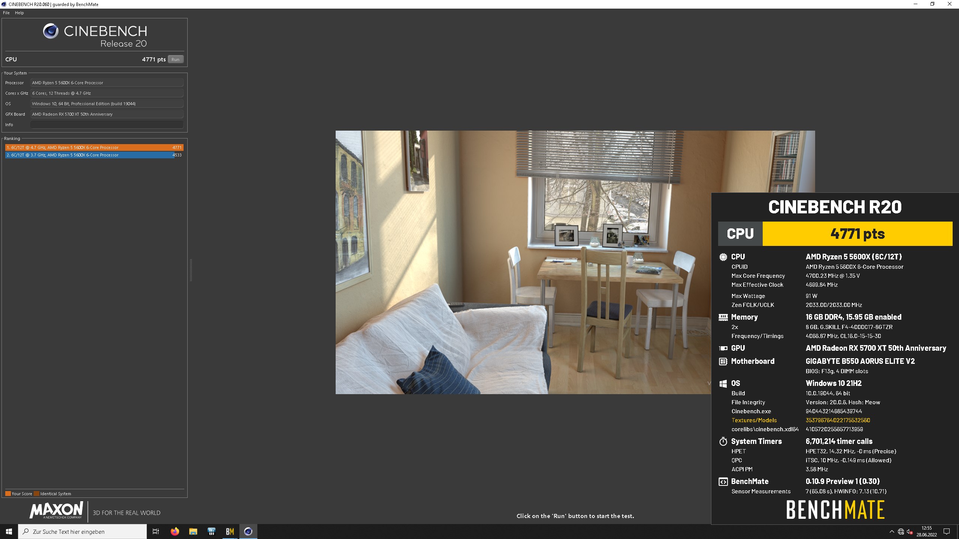Click the GFX Board field
Viewport: 959px width, 539px height.
pos(107,114)
